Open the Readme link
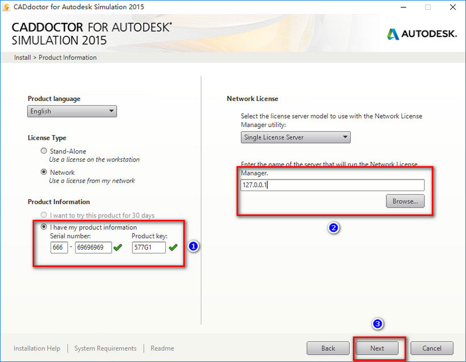This screenshot has width=466, height=362. point(163,348)
